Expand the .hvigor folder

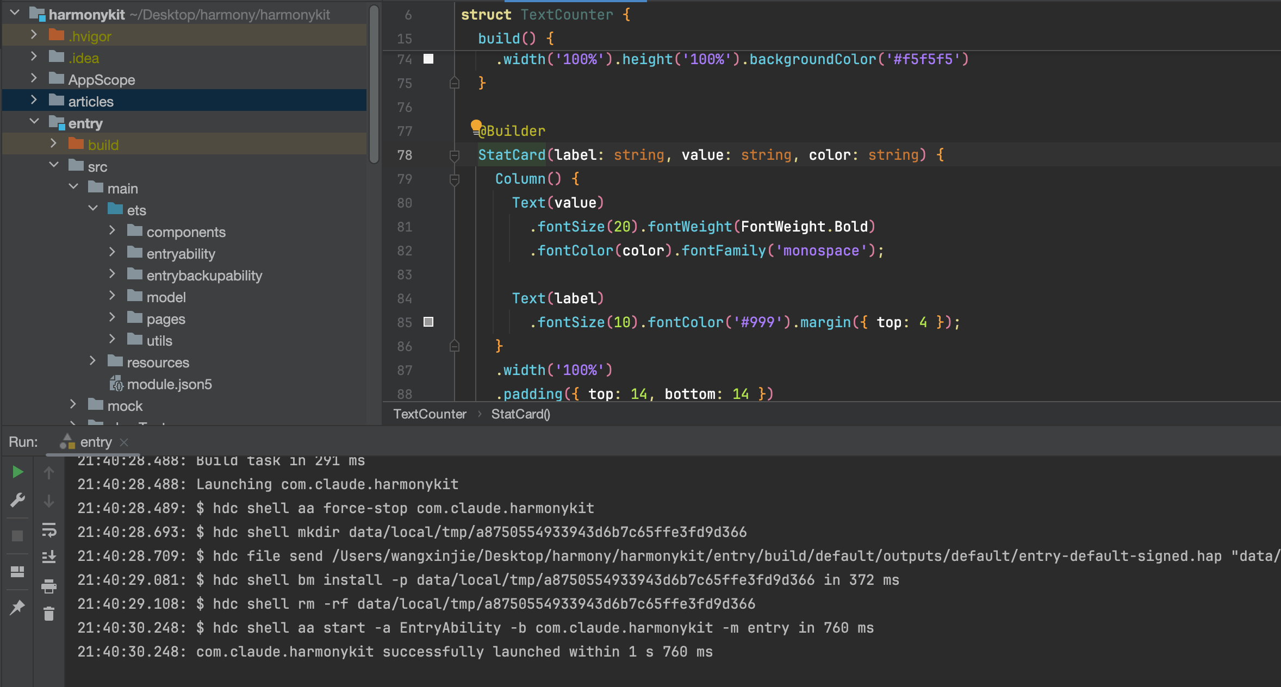(x=34, y=35)
